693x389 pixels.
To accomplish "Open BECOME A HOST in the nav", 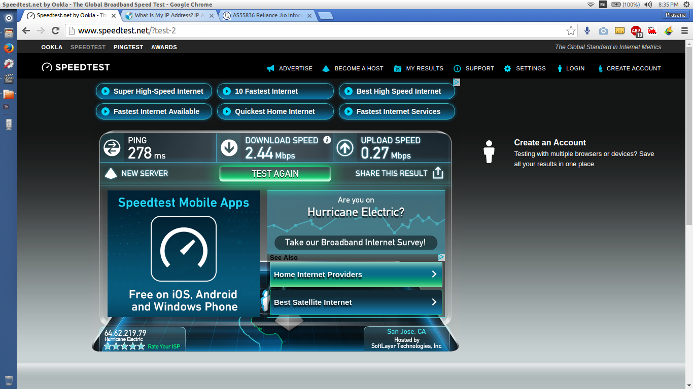I will [353, 68].
